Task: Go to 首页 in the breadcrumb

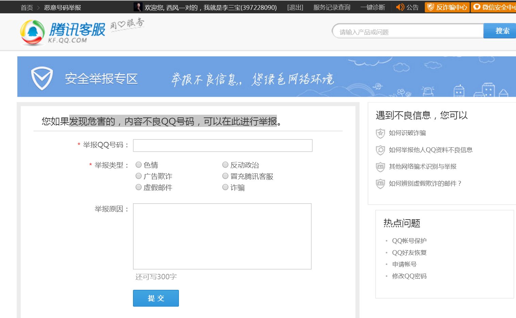Action: tap(27, 7)
